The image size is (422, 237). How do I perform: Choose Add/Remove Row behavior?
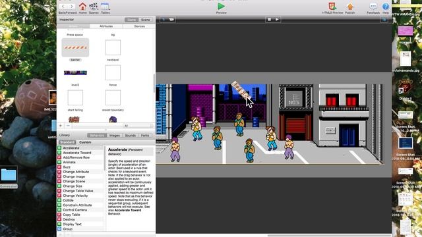pos(76,157)
